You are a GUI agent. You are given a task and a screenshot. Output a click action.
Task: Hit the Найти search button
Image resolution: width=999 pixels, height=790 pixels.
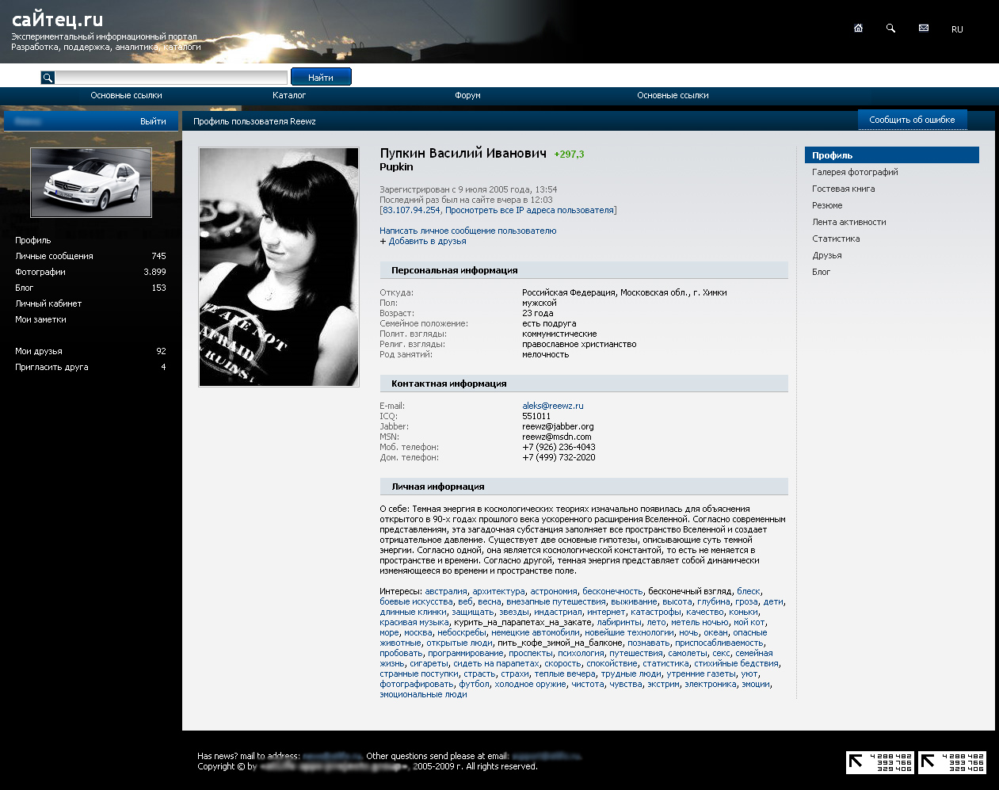point(321,77)
